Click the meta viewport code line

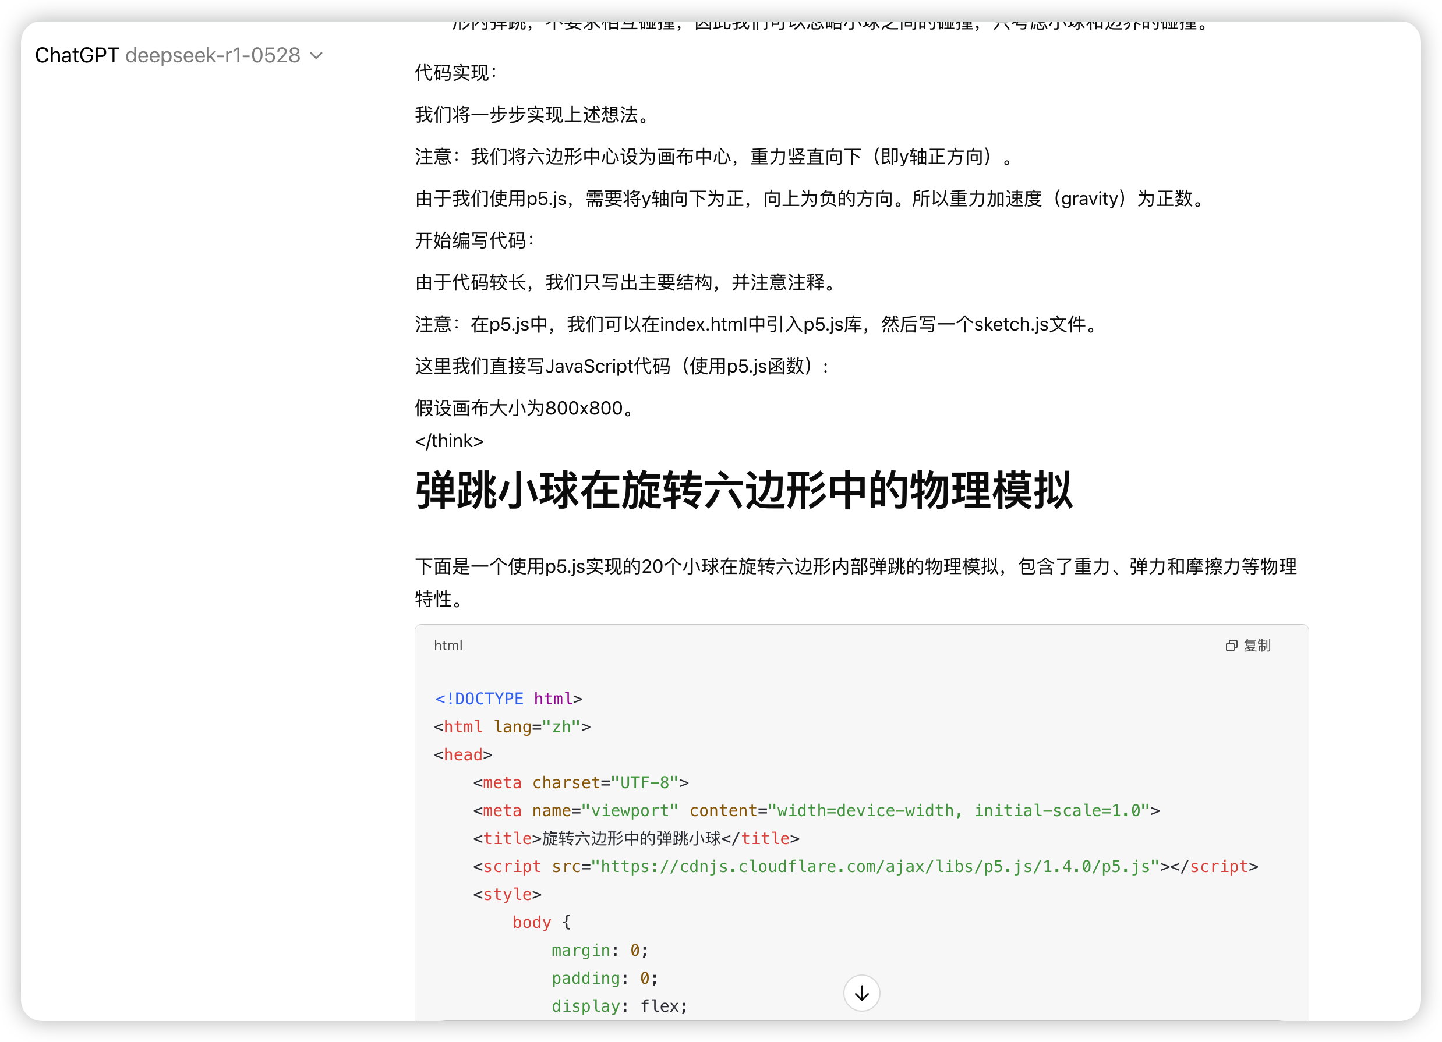[816, 811]
